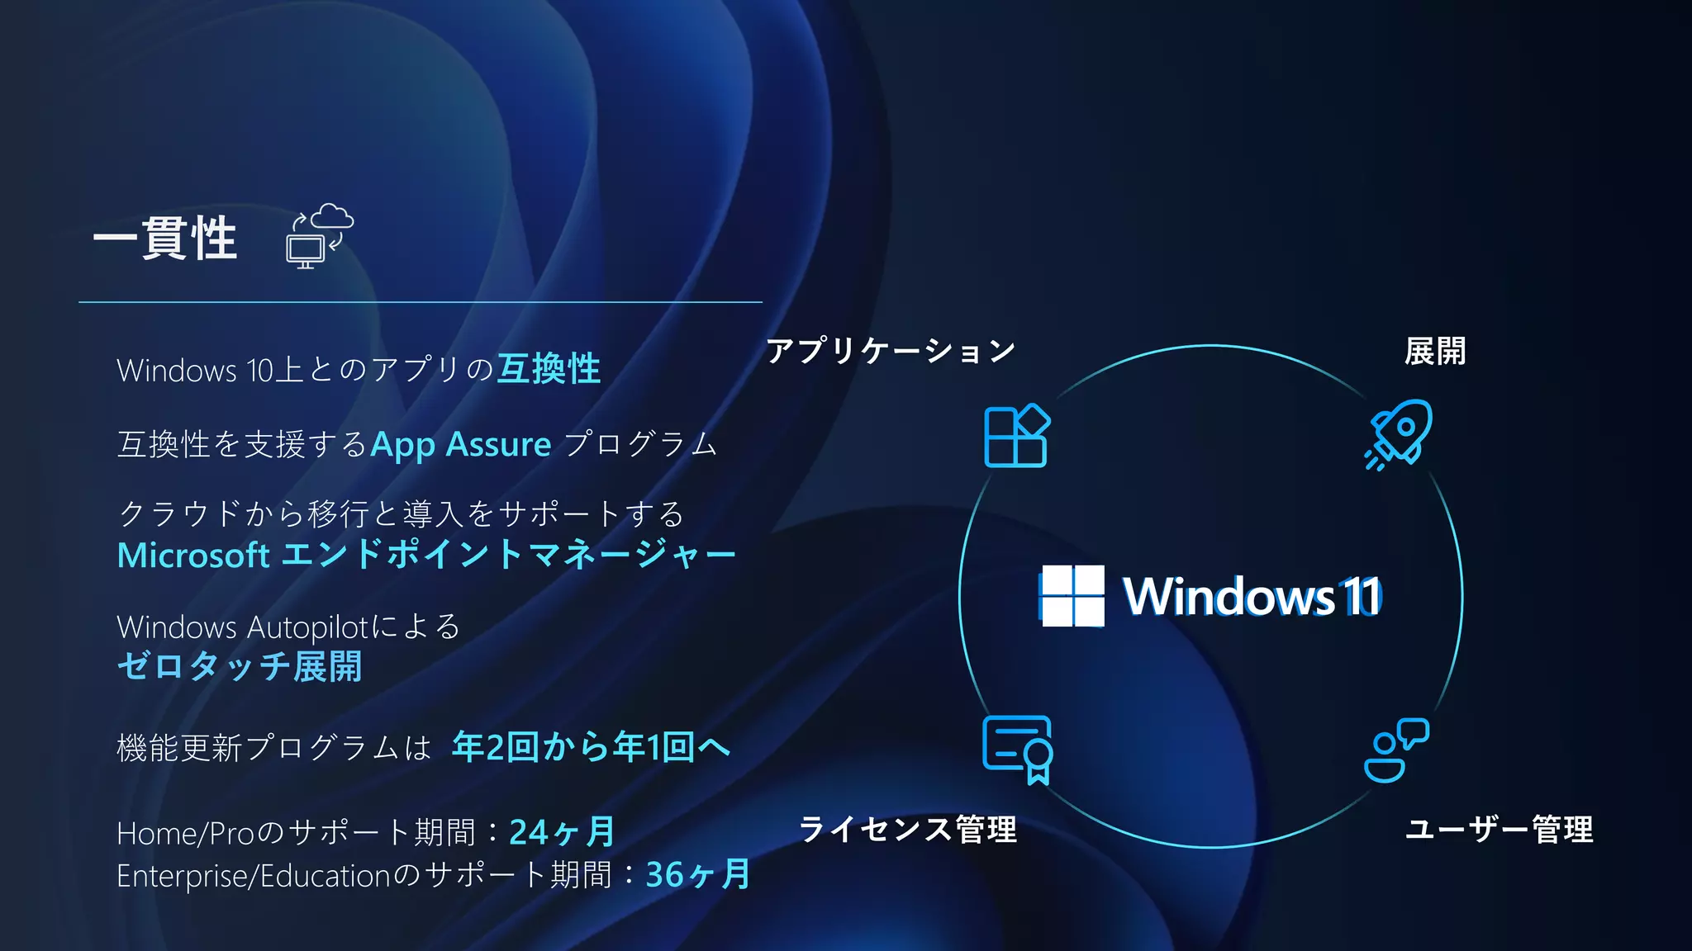This screenshot has height=951, width=1692.
Task: Click the ライセンス管理 label
Action: 908,829
